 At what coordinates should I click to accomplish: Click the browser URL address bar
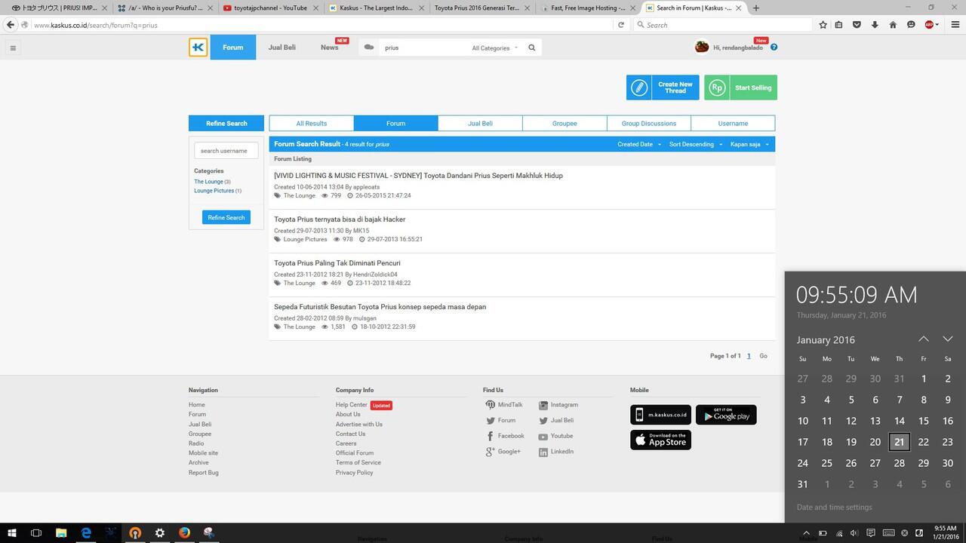(317, 25)
